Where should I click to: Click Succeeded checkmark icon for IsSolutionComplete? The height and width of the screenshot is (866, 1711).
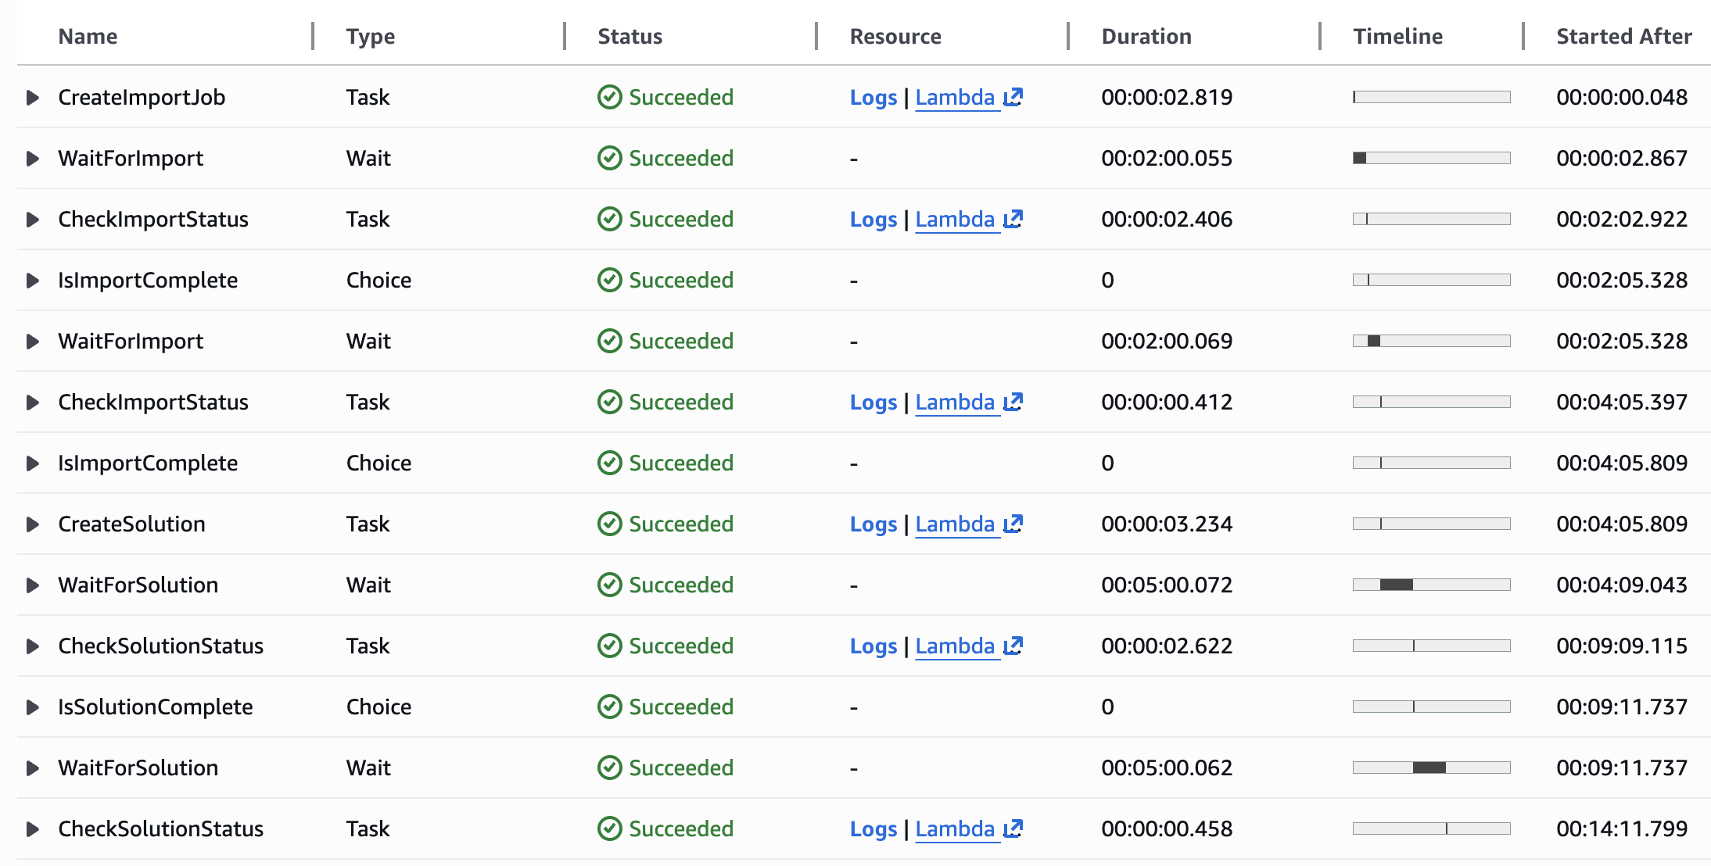609,707
